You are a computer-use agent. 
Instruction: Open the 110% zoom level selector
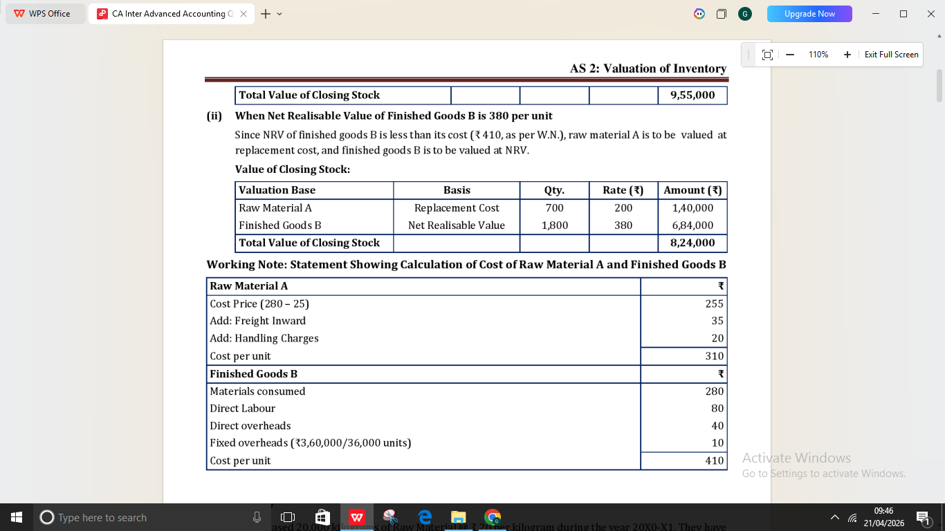[818, 55]
